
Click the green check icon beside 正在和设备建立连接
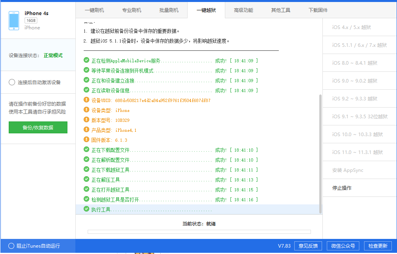click(x=86, y=80)
